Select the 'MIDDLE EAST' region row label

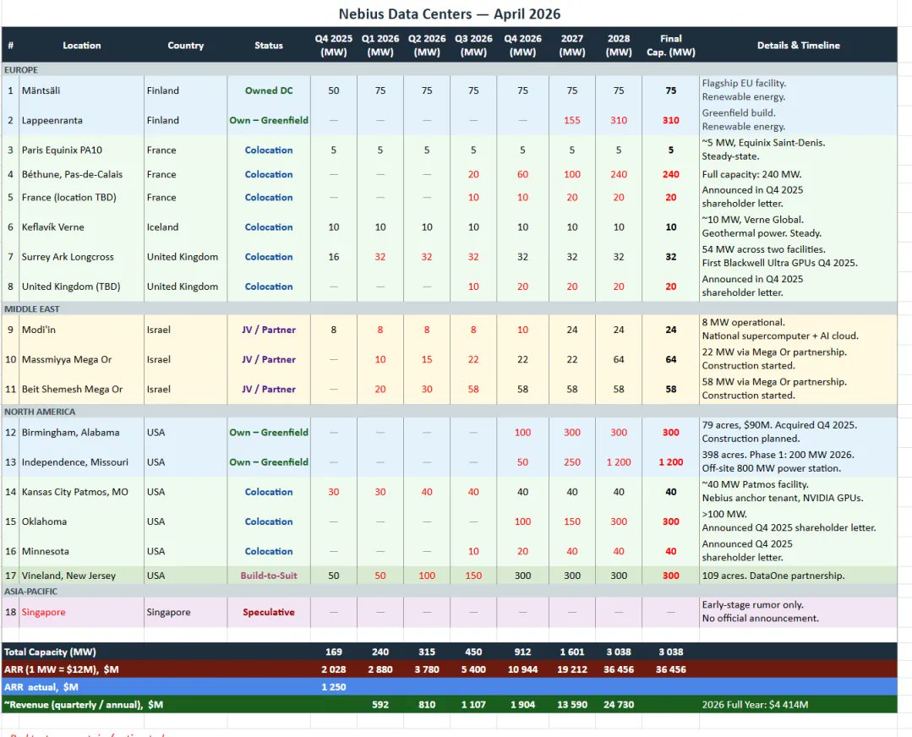[x=32, y=308]
